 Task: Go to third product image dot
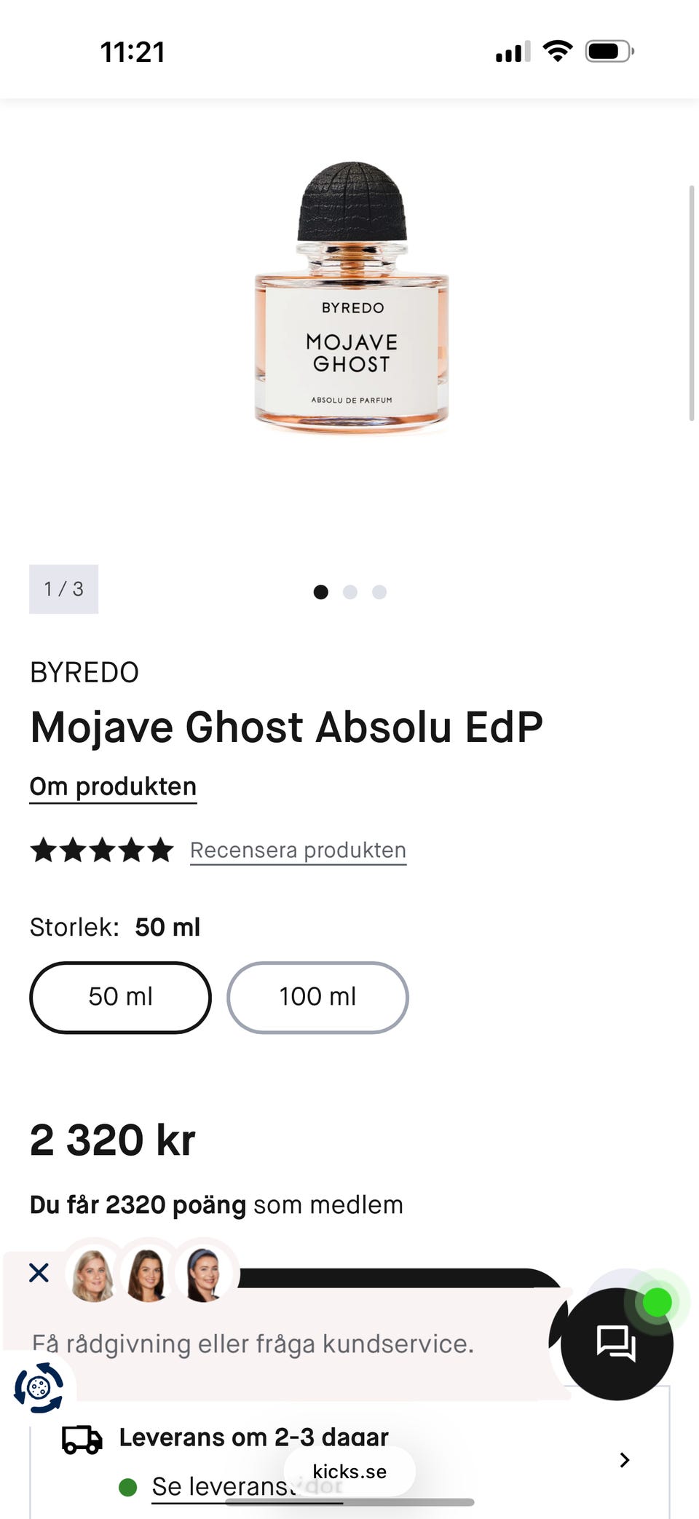point(379,592)
